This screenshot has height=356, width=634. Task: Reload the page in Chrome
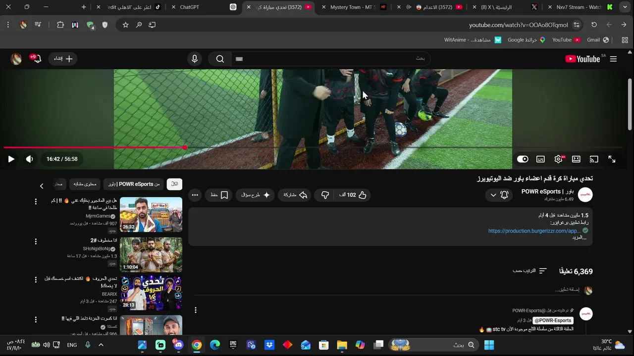[594, 25]
